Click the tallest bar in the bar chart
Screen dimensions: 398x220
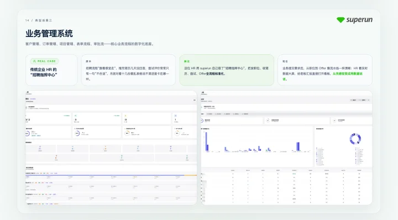pyautogui.click(x=206, y=142)
